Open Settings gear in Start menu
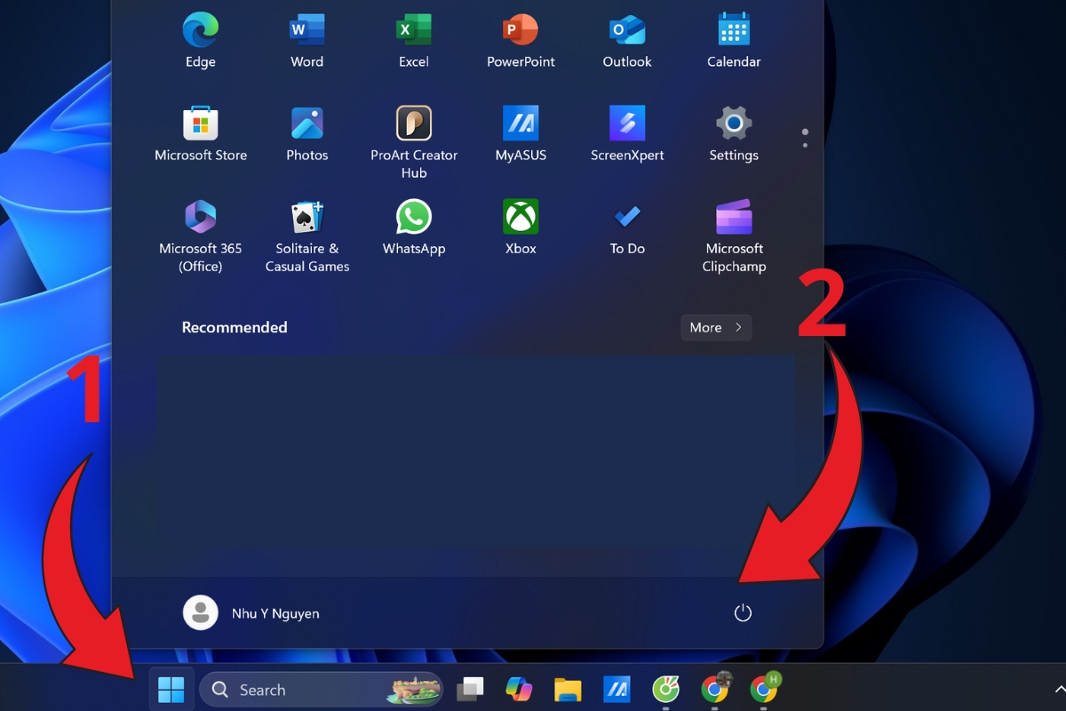The image size is (1066, 711). 734,133
